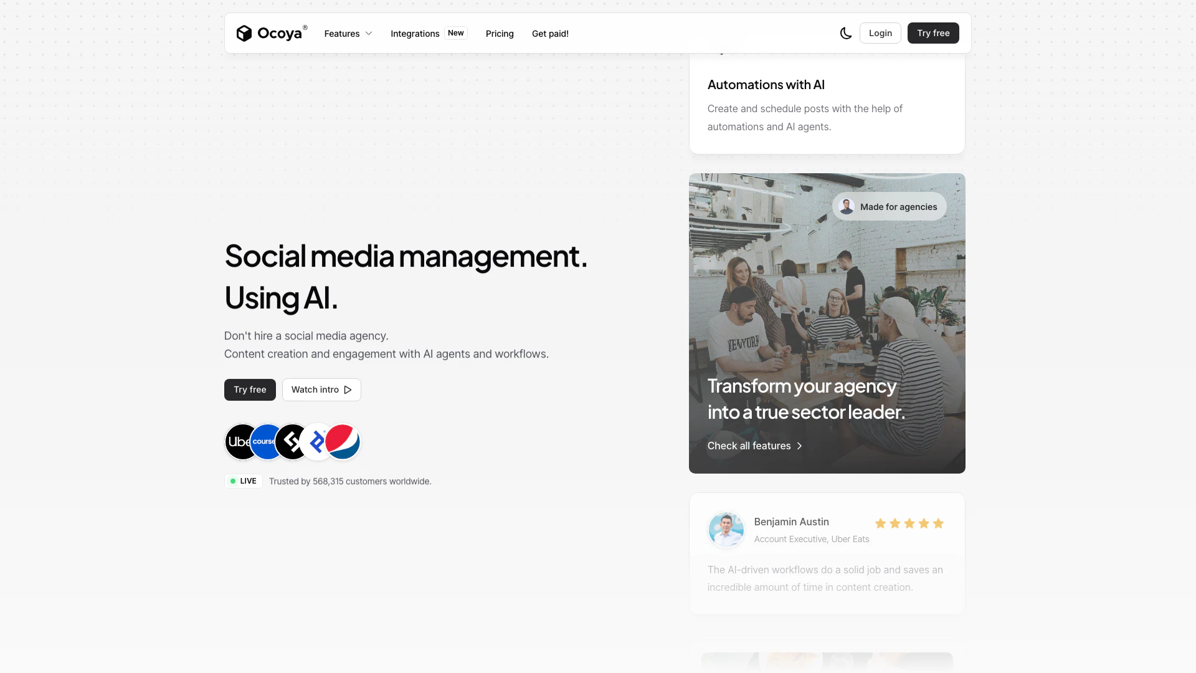1196x673 pixels.
Task: Click the five-star rating
Action: tap(909, 523)
